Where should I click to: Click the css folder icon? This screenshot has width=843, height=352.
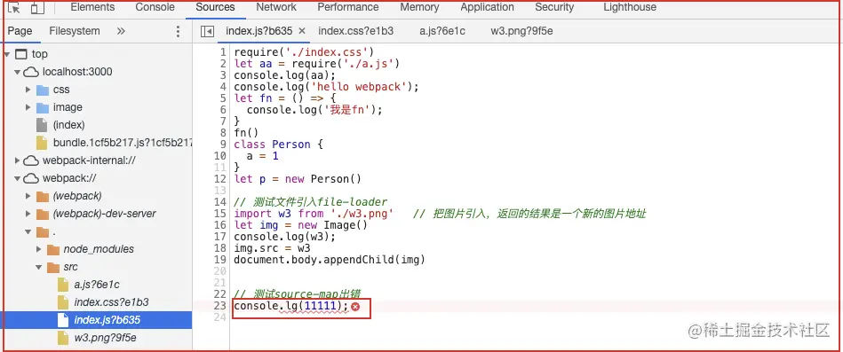point(43,90)
